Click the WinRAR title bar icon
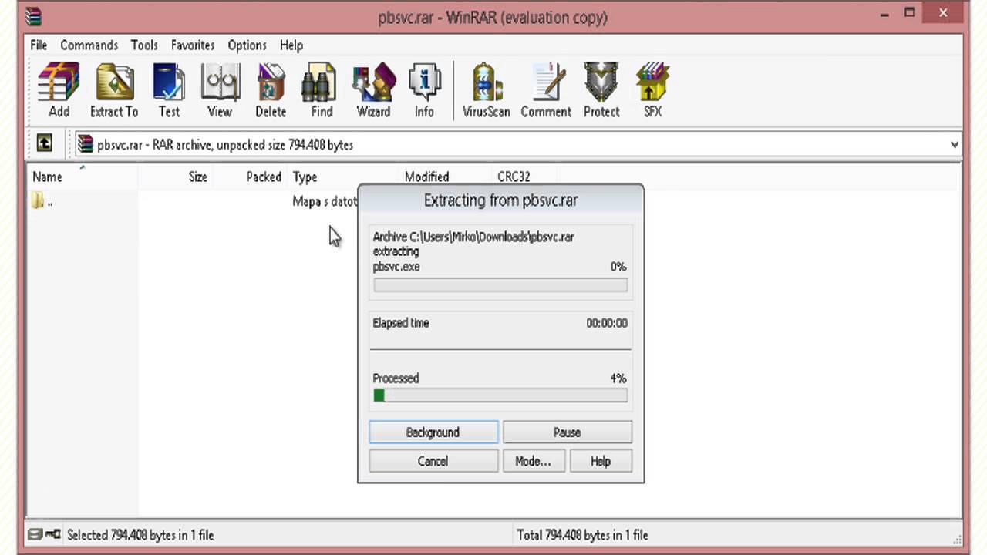The height and width of the screenshot is (555, 987). click(x=33, y=16)
